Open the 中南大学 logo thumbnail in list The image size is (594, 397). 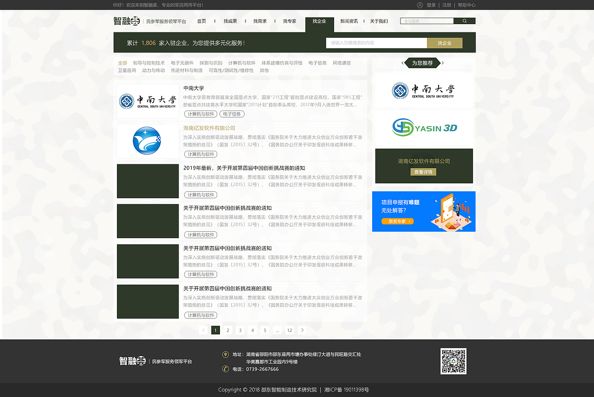pos(148,101)
